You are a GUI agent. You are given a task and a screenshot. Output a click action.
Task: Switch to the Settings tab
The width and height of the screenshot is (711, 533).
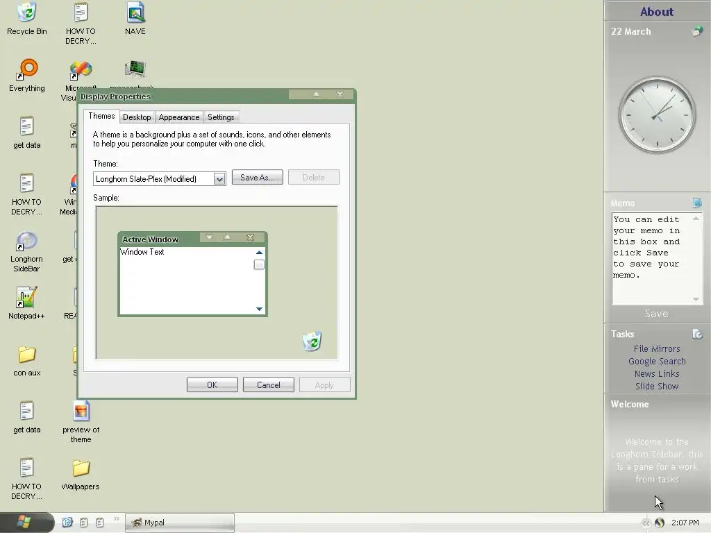[x=221, y=117]
